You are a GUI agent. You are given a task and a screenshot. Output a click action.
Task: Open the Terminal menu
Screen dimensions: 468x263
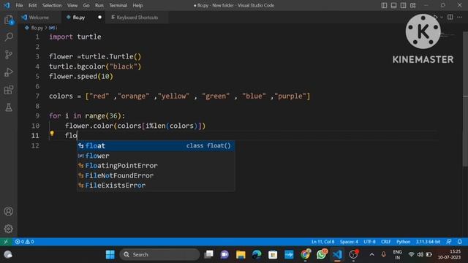tap(118, 5)
